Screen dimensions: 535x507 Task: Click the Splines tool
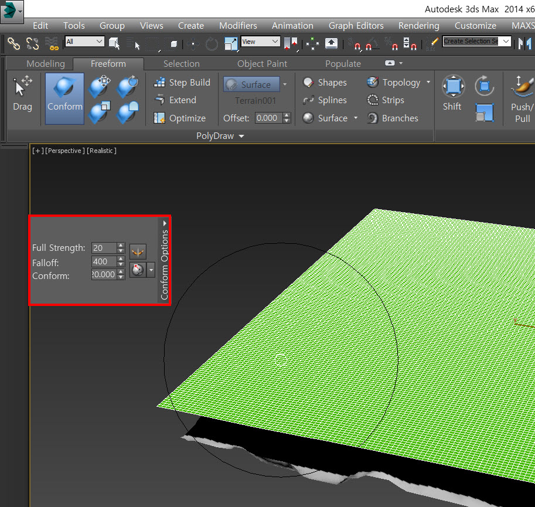[x=325, y=100]
